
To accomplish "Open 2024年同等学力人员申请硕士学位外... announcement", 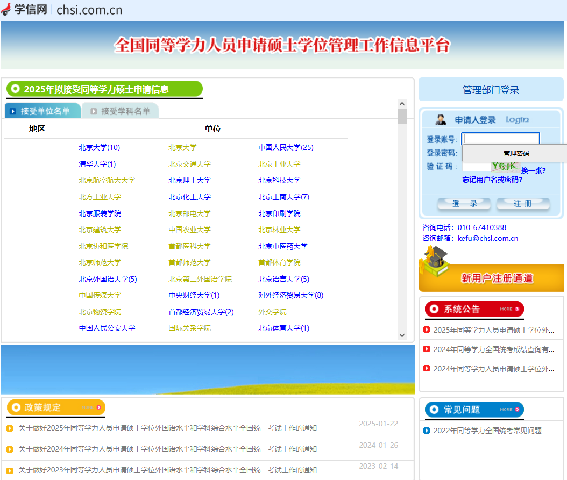I will [x=494, y=369].
